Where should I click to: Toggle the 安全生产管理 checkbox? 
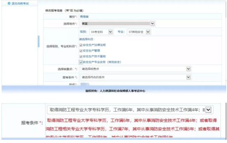click(81, 51)
